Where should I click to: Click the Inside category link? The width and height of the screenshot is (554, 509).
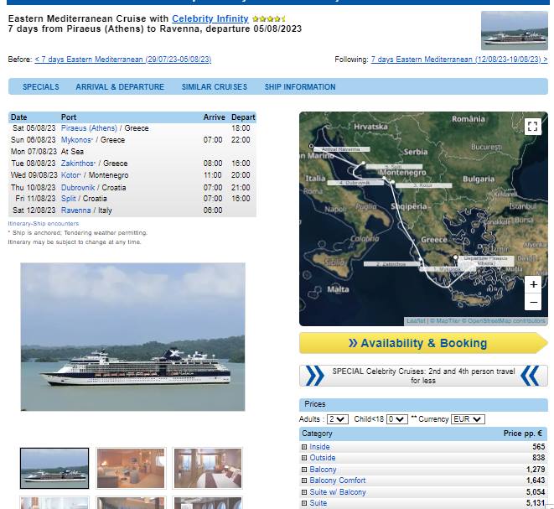319,447
